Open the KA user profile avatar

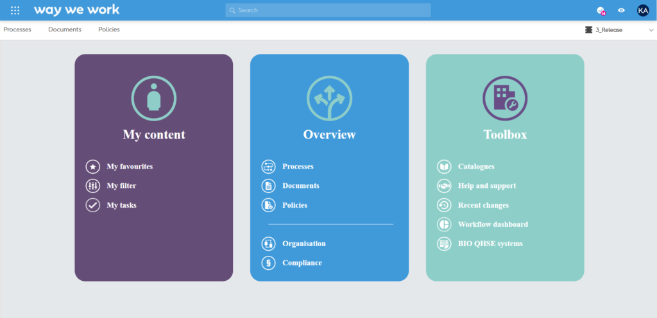coord(643,10)
